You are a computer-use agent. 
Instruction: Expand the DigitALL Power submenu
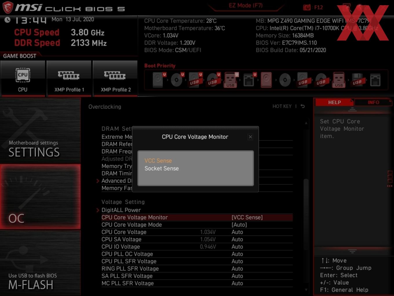coord(121,210)
